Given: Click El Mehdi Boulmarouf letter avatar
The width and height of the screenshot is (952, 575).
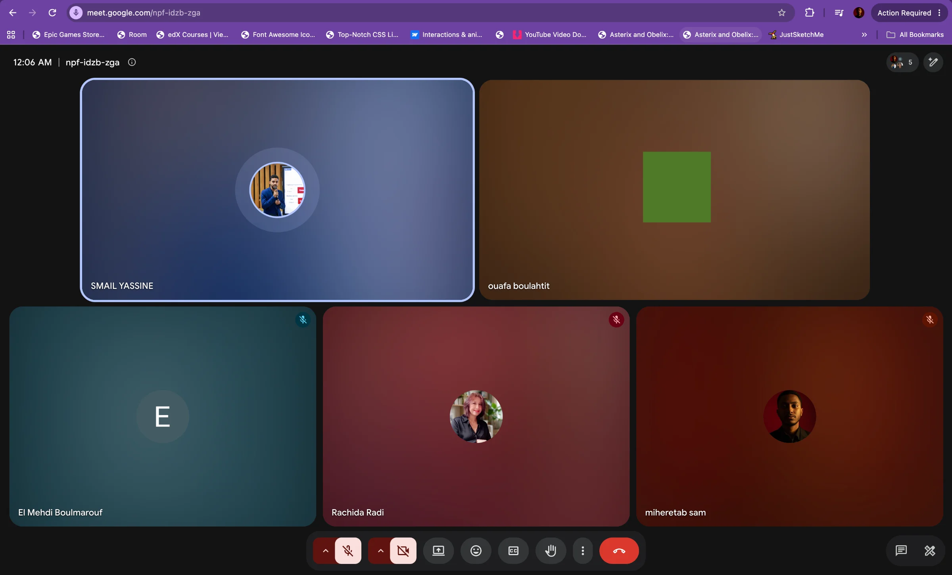Looking at the screenshot, I should (162, 416).
